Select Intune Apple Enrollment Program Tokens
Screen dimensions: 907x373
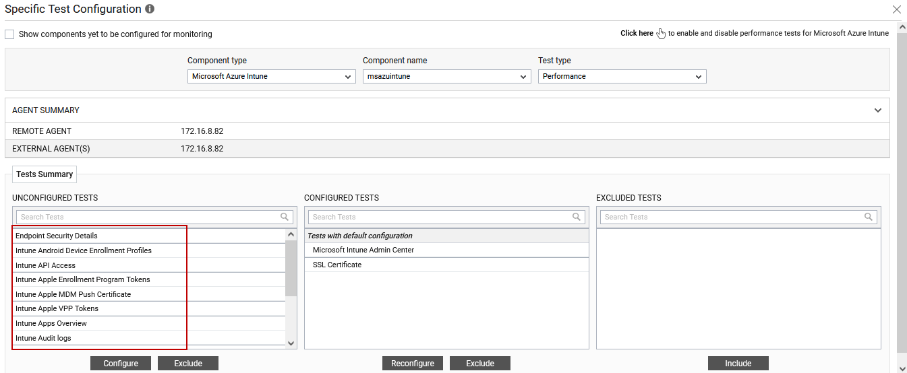click(x=149, y=280)
